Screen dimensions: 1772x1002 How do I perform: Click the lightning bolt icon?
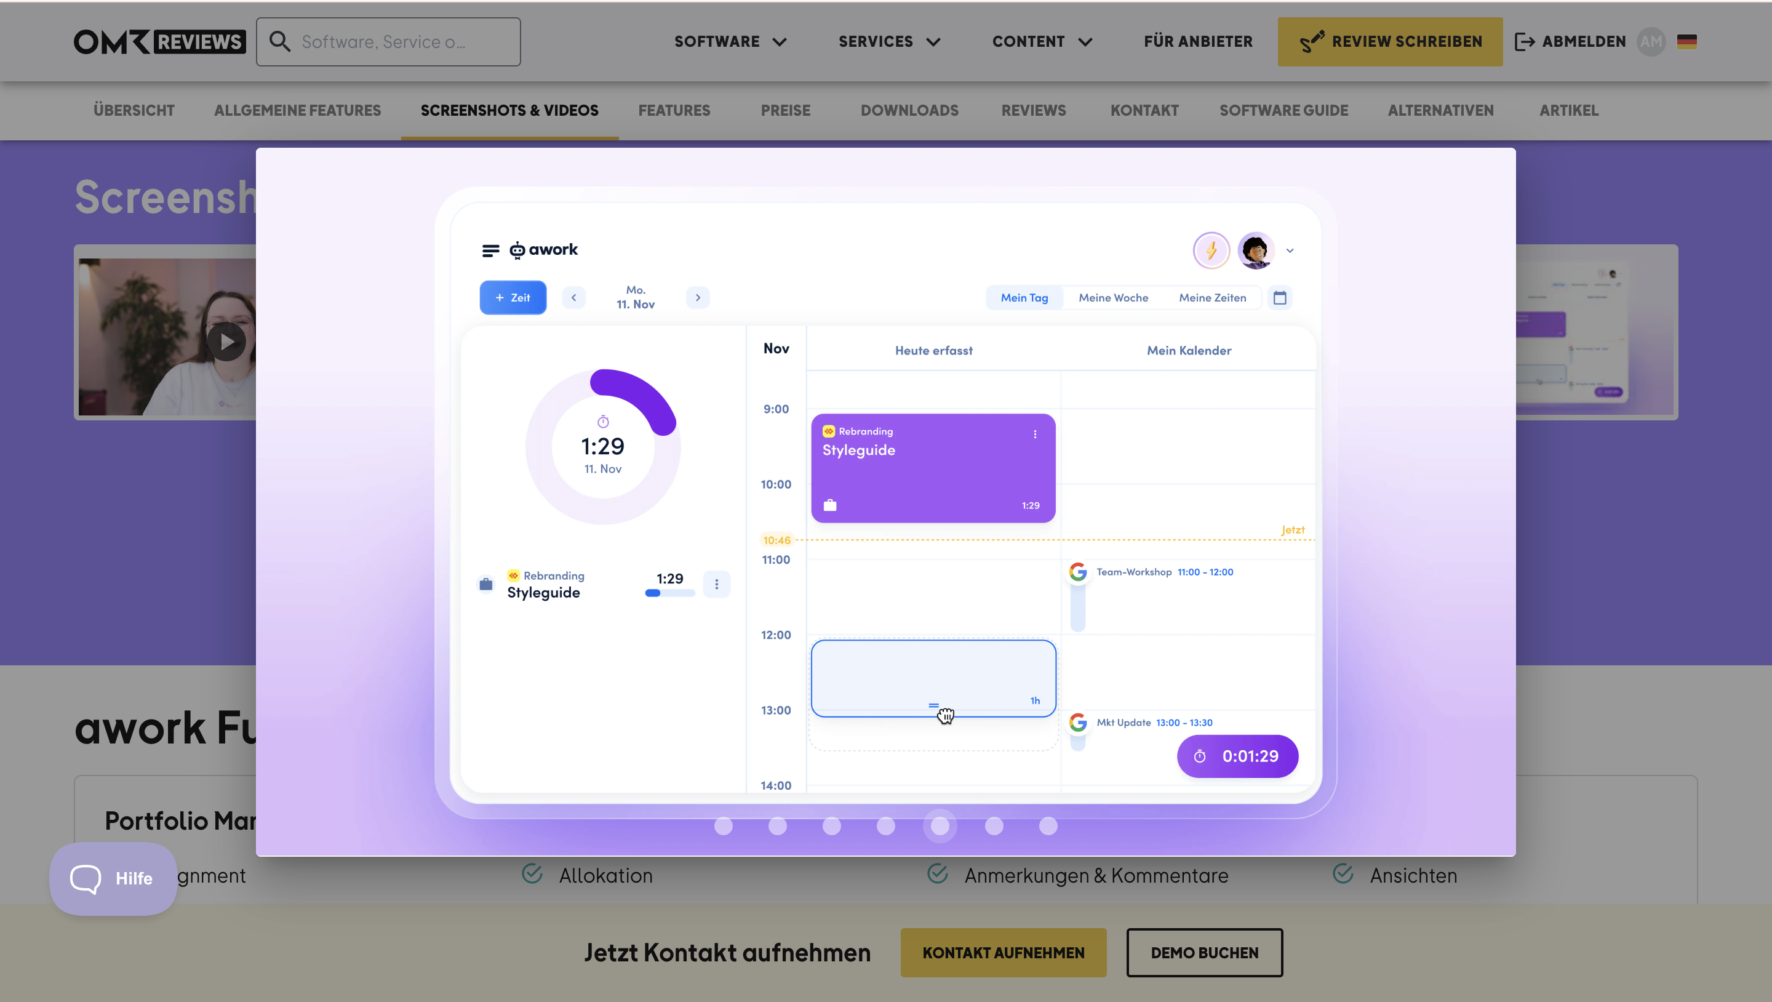click(1211, 250)
